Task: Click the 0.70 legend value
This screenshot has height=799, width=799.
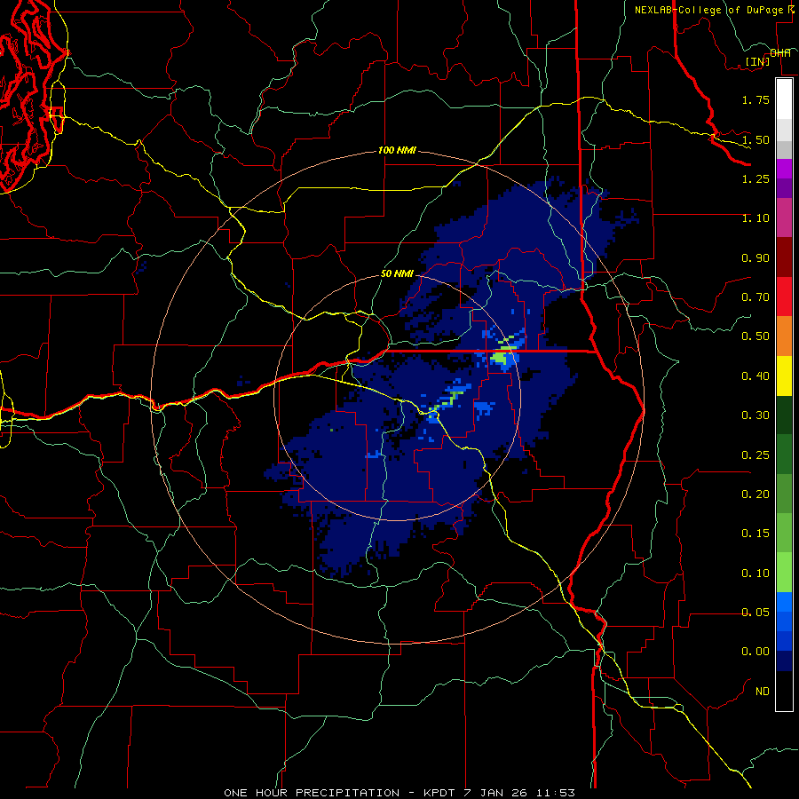Action: (755, 297)
